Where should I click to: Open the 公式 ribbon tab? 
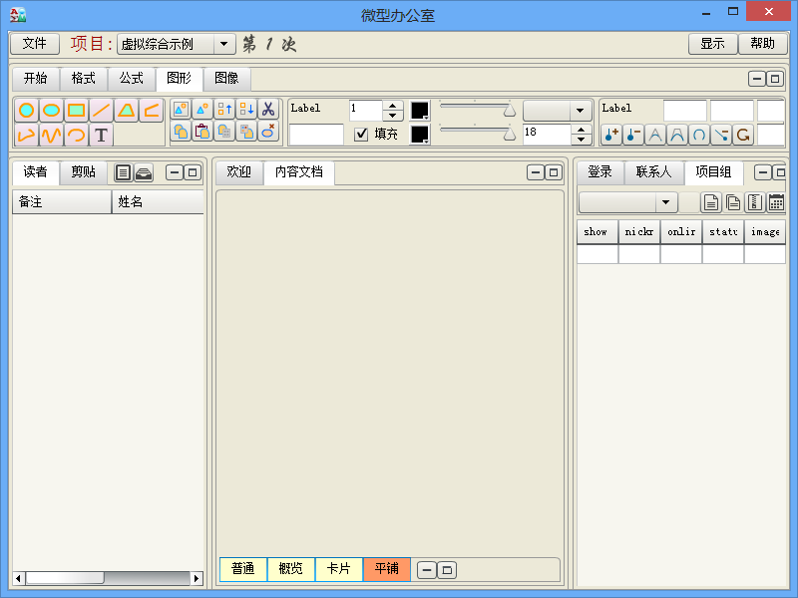coord(132,79)
